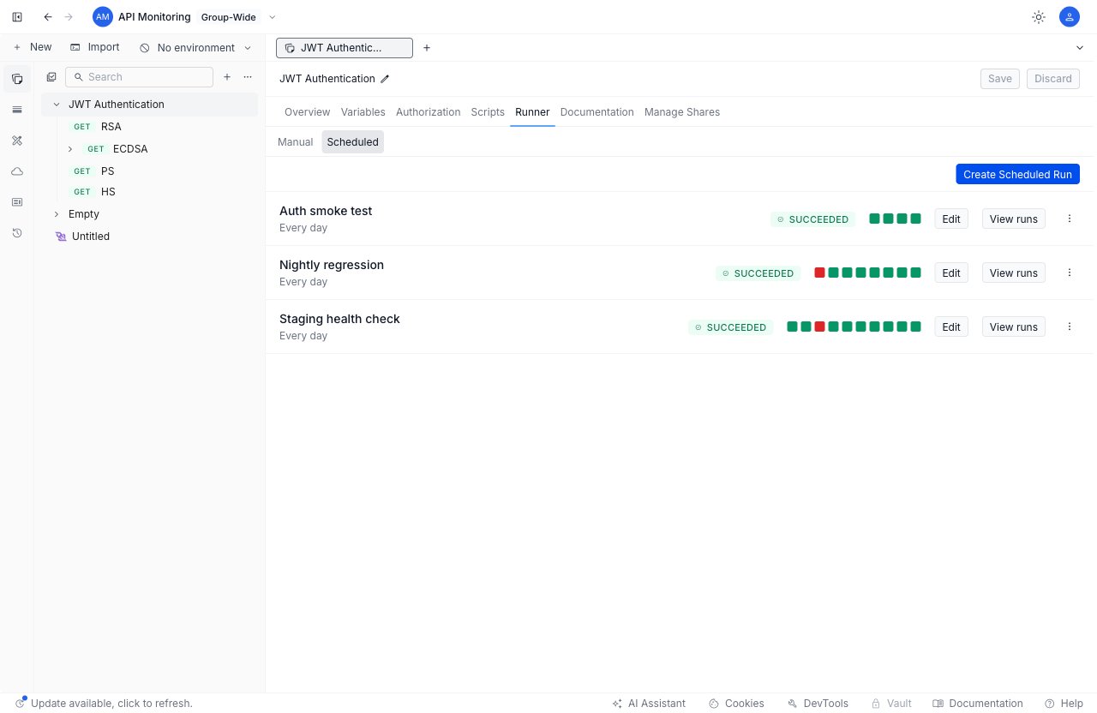Screen dimensions: 1097x713
Task: Open more options for Staging health check
Action: coord(1070,327)
